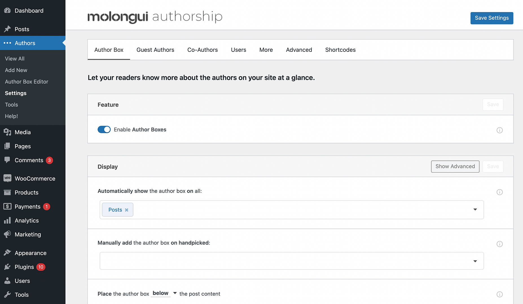
Task: Click the Payments badge showing 1
Action: pyautogui.click(x=47, y=207)
